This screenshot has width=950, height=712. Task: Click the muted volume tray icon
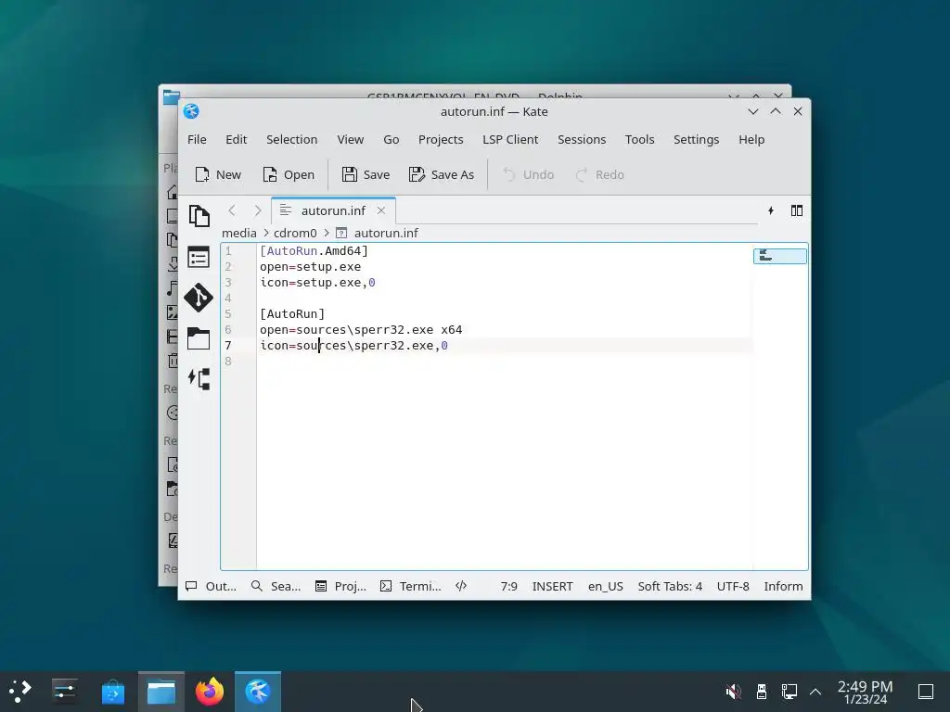(733, 691)
